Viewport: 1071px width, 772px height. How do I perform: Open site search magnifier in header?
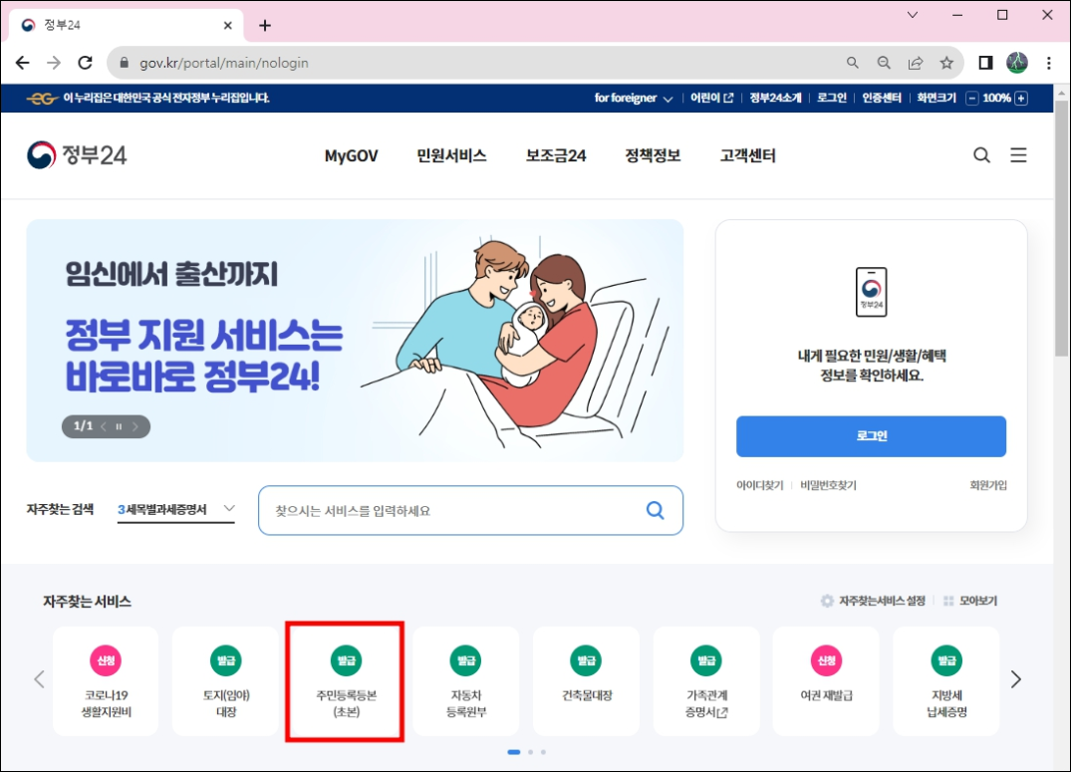(981, 155)
